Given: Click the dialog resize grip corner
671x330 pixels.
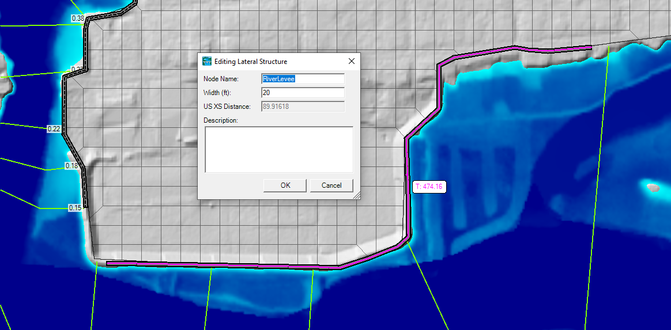Looking at the screenshot, I should [356, 195].
